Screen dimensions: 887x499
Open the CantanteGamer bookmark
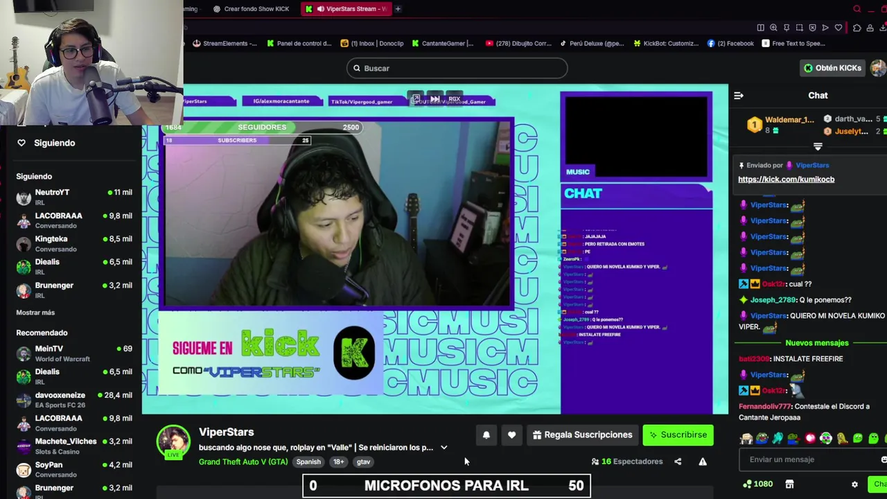(x=443, y=43)
